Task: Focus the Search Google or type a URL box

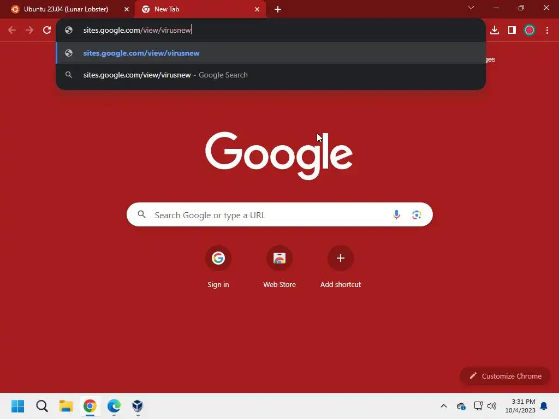Action: coord(279,214)
